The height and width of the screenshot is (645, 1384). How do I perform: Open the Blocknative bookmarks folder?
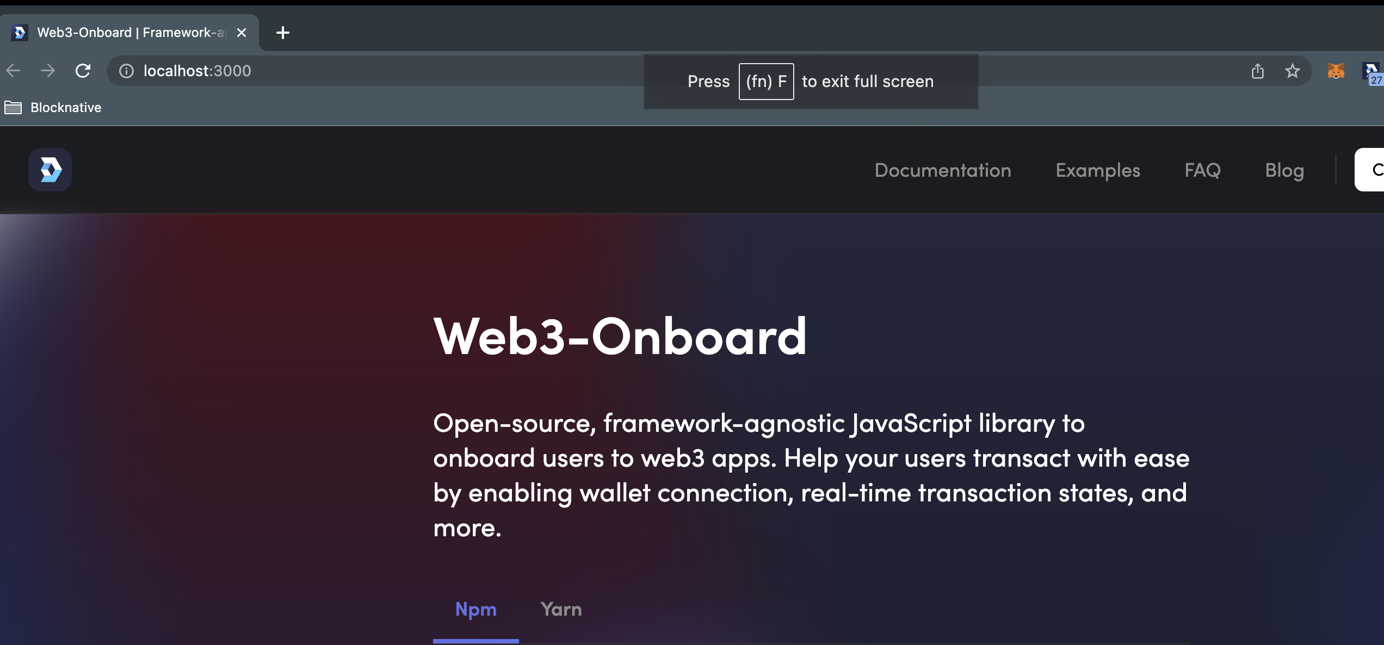coord(53,108)
